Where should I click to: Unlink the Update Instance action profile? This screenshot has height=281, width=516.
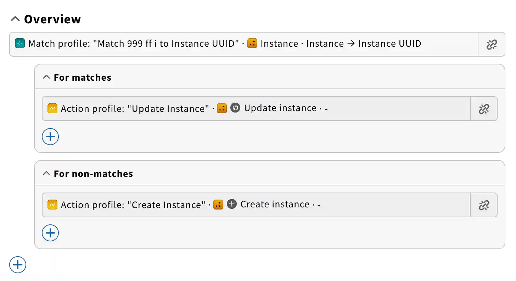point(484,109)
